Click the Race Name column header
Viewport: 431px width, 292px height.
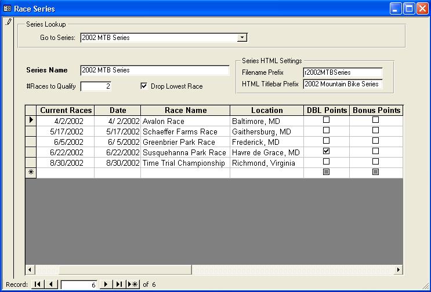[185, 110]
